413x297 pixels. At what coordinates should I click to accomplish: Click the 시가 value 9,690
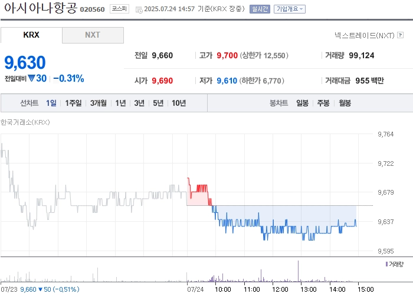(162, 81)
